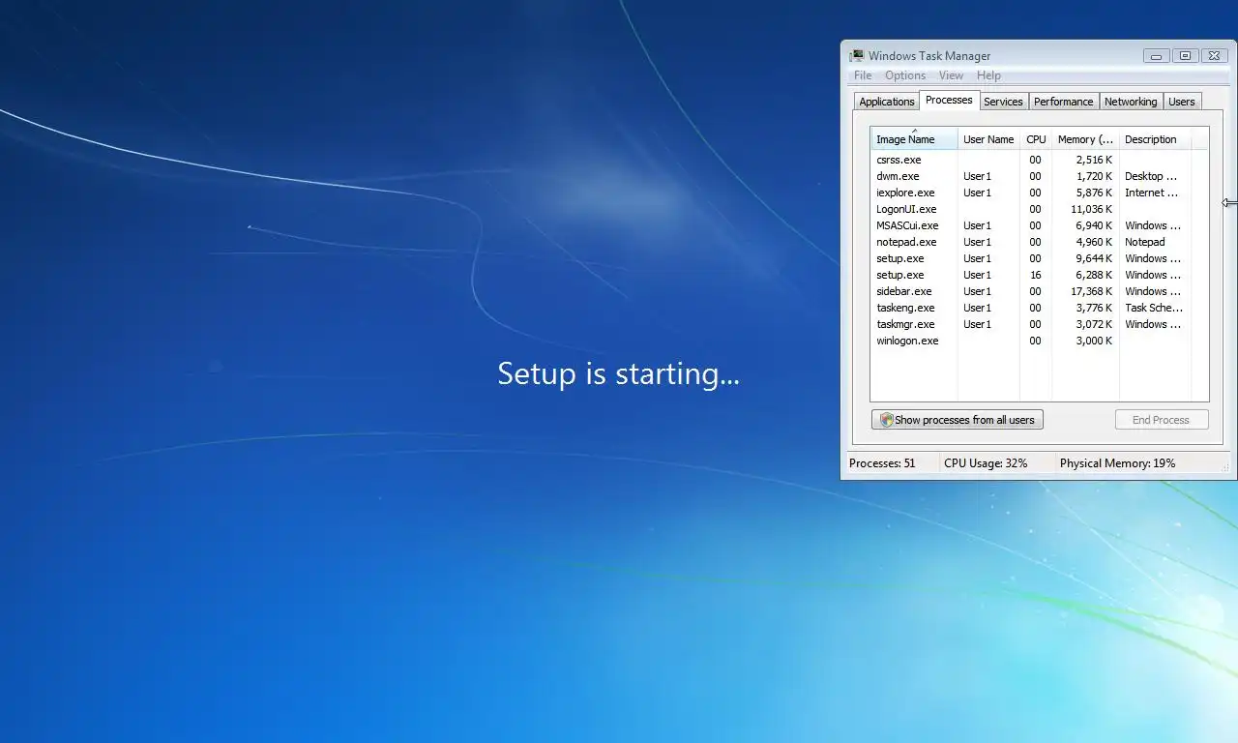Click Show processes from all users
Screen dimensions: 1238x743
pos(957,420)
